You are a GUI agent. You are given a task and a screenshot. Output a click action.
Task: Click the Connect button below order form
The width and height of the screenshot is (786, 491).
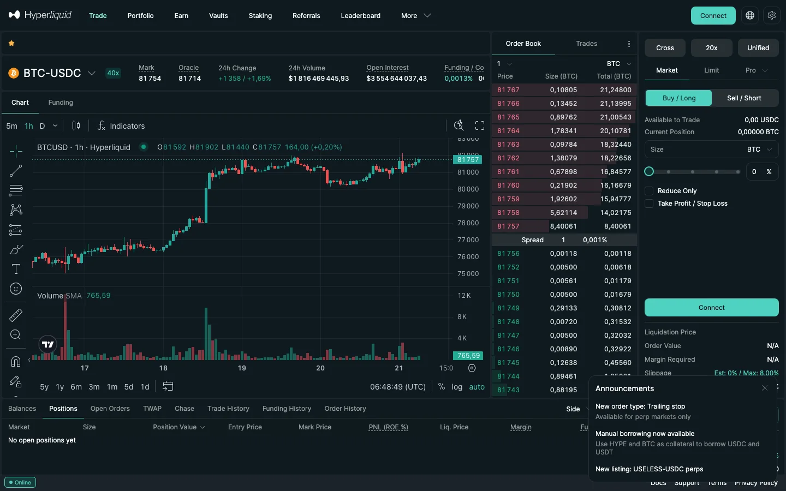711,308
